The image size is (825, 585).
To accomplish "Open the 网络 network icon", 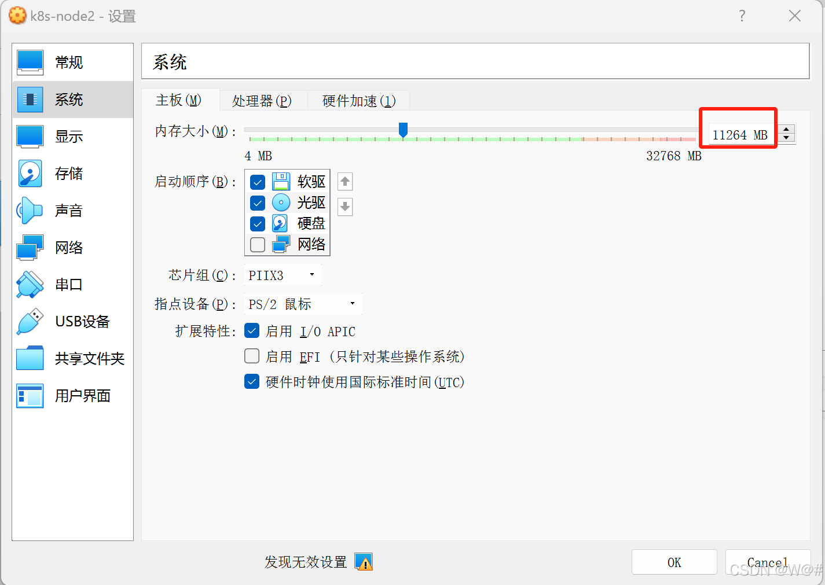I will click(30, 248).
